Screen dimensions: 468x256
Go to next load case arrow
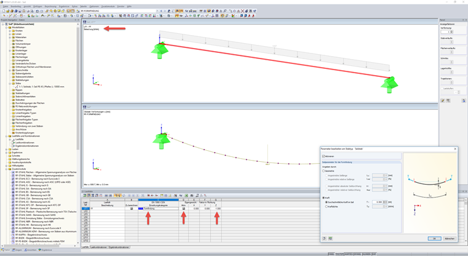pos(165,11)
